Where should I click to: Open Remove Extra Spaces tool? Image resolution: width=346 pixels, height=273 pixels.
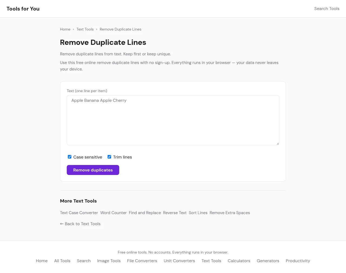tap(229, 213)
